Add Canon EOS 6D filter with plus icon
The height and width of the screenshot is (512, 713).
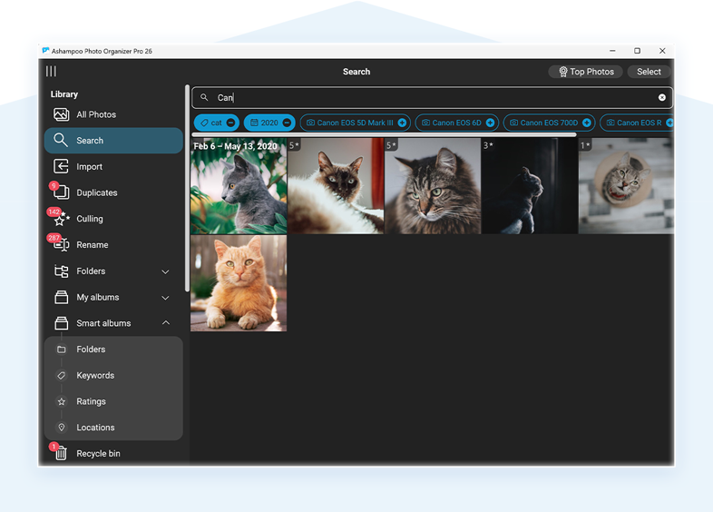[x=490, y=123]
